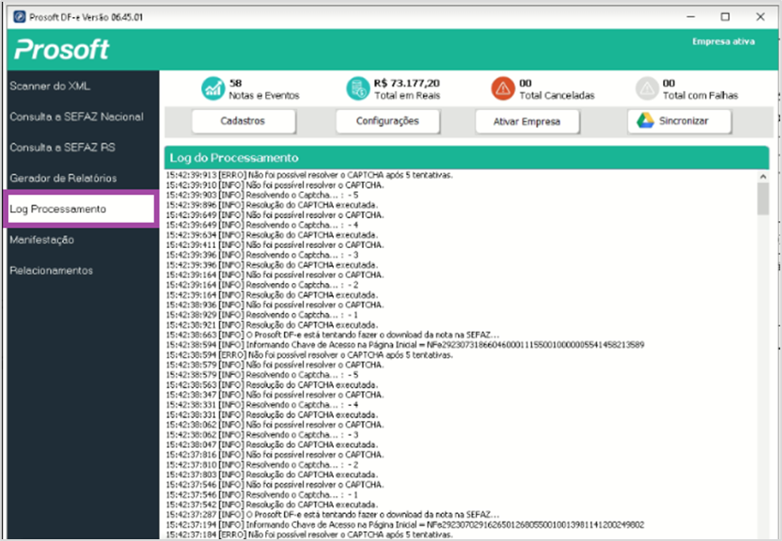Click the 58 Notas e Eventos count
The width and height of the screenshot is (782, 541).
(x=235, y=83)
